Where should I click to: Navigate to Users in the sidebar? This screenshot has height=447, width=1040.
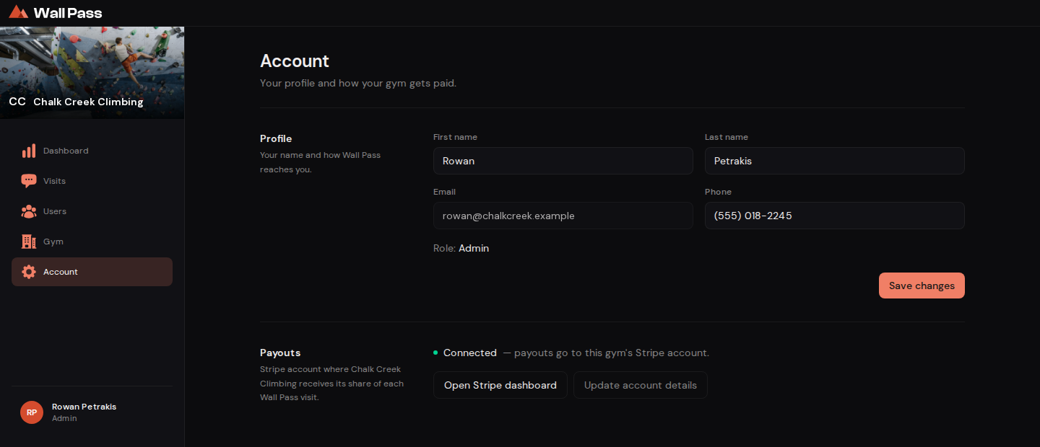[x=92, y=211]
